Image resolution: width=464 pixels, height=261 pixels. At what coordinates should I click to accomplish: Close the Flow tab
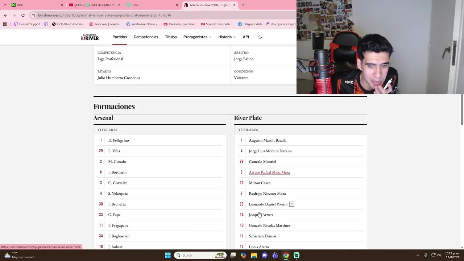177,5
